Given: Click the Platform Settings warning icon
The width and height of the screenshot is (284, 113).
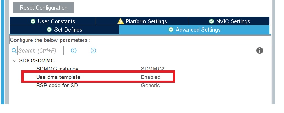Looking at the screenshot, I should 120,21.
